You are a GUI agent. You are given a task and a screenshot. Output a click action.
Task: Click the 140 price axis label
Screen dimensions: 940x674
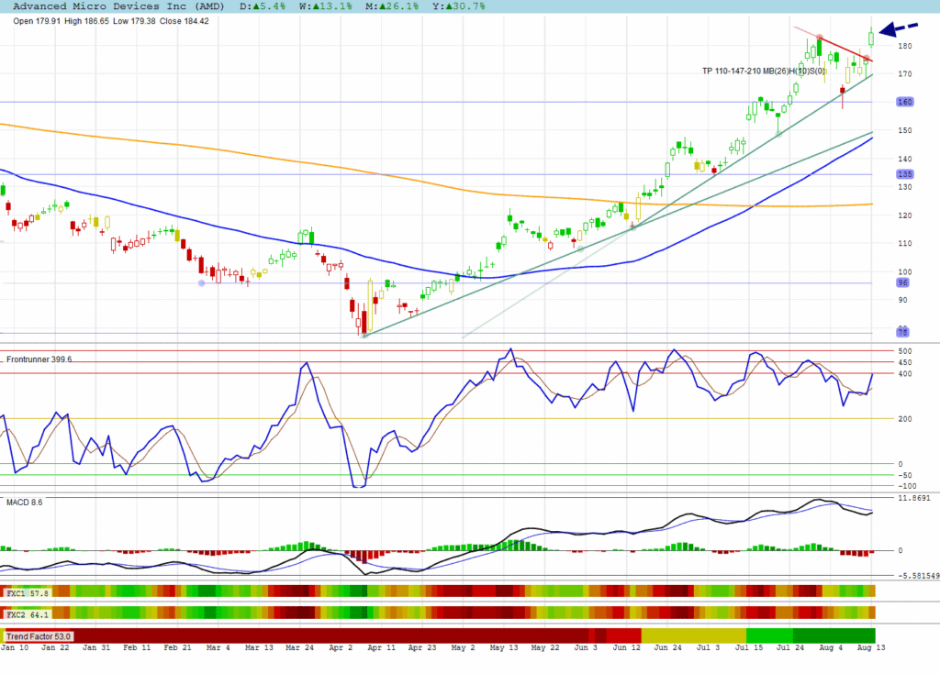904,159
